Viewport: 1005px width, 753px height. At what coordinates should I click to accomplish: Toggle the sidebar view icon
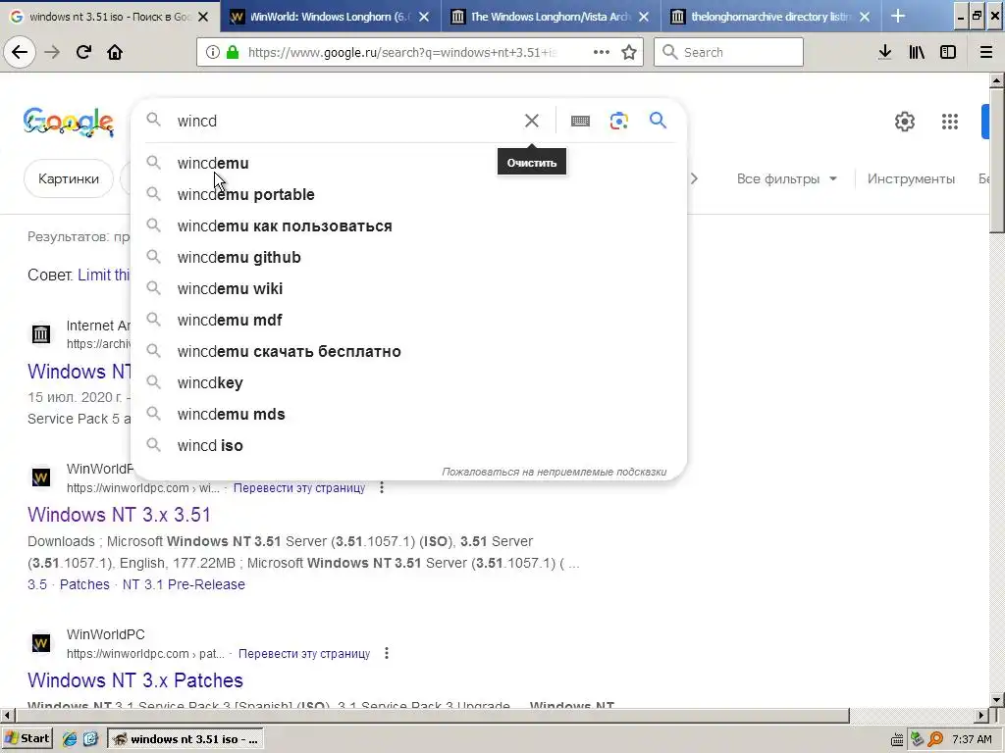(x=948, y=53)
